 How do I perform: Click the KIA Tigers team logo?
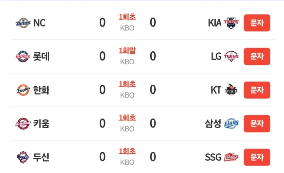231,23
